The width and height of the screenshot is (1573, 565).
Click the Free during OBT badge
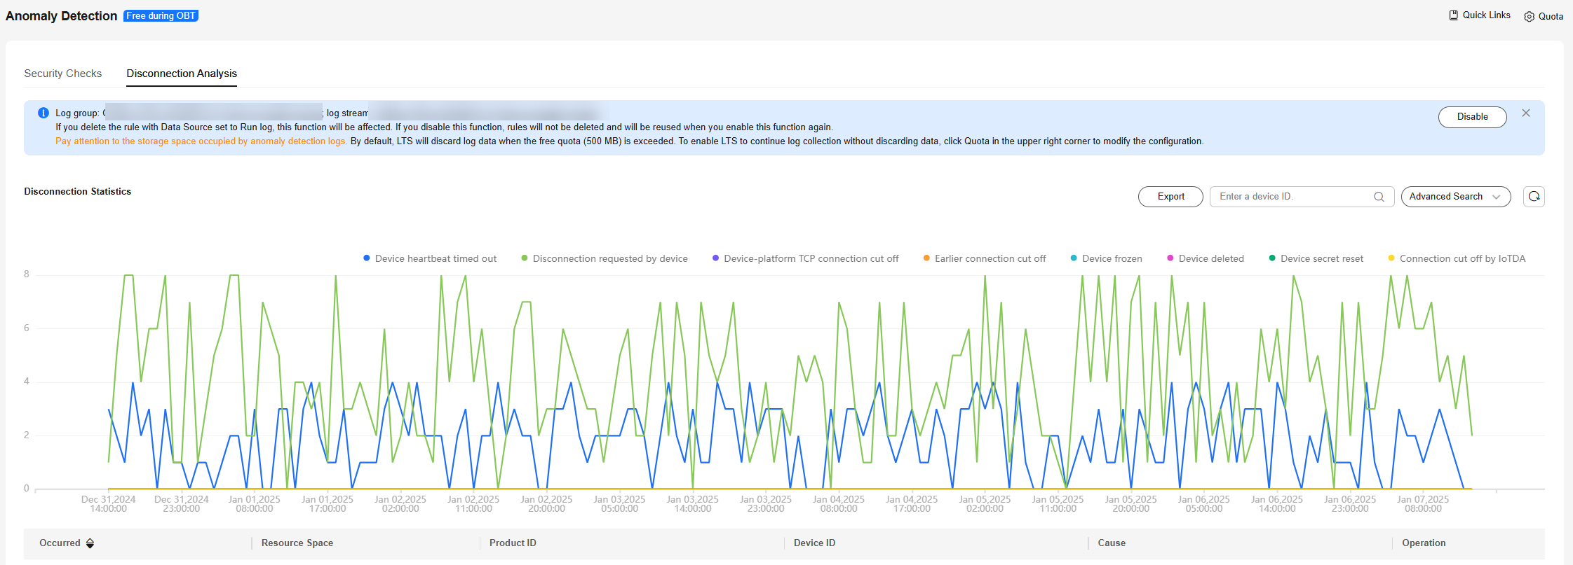pos(161,15)
